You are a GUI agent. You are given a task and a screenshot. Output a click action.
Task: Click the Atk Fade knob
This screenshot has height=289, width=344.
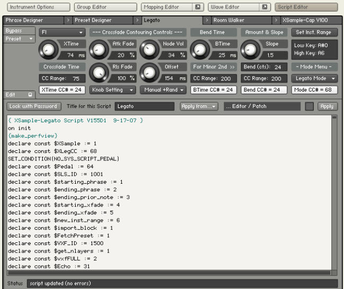[99, 50]
